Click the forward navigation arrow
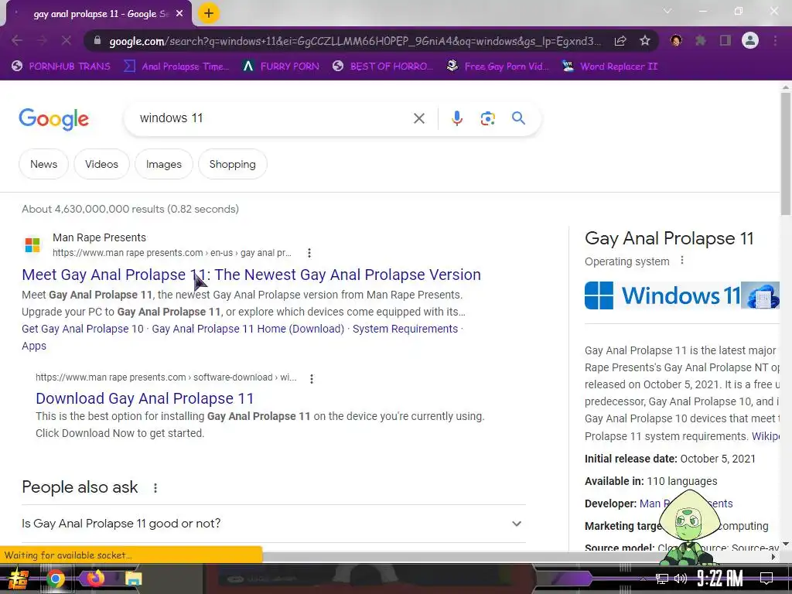The width and height of the screenshot is (792, 594). pos(42,40)
